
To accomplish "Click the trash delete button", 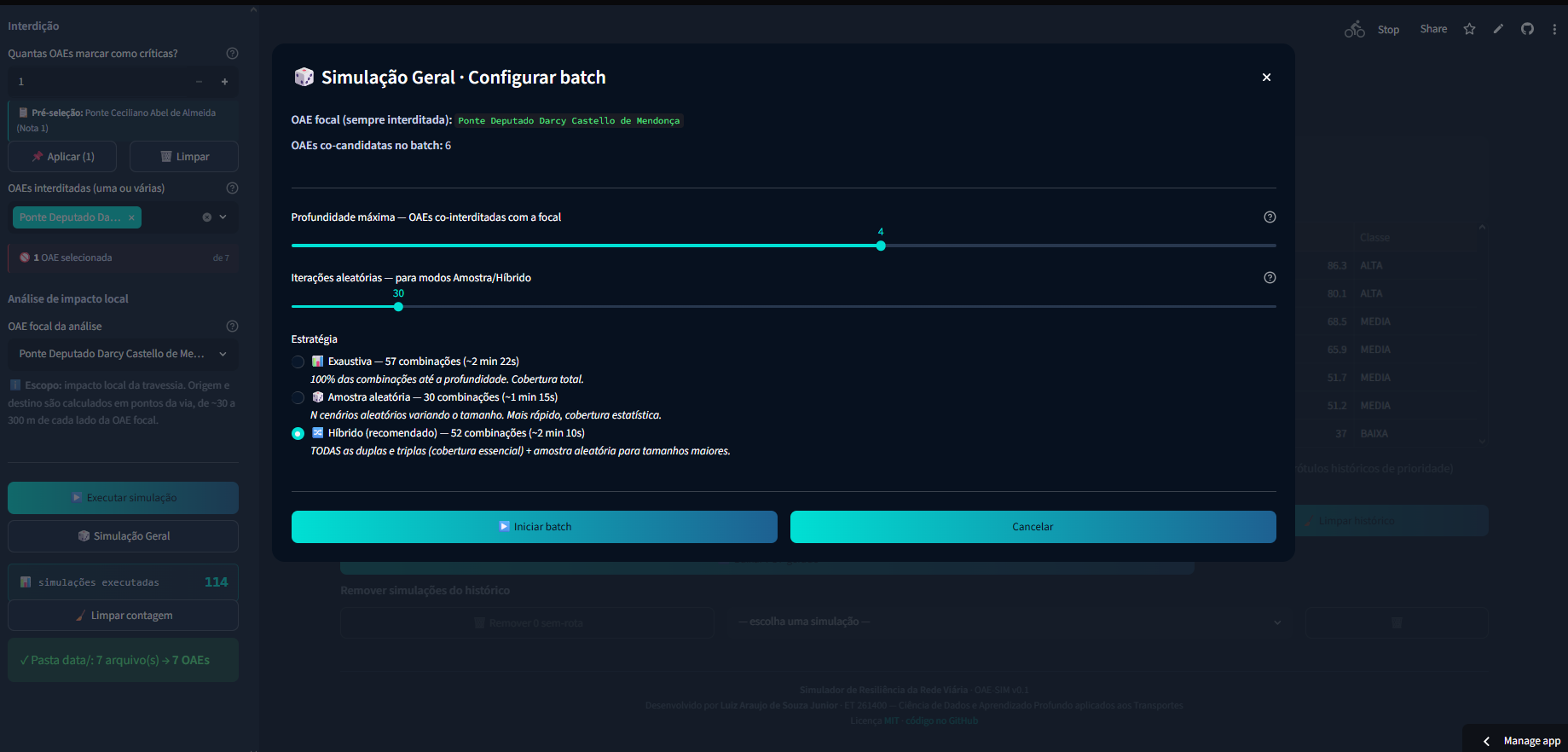I will [1397, 623].
